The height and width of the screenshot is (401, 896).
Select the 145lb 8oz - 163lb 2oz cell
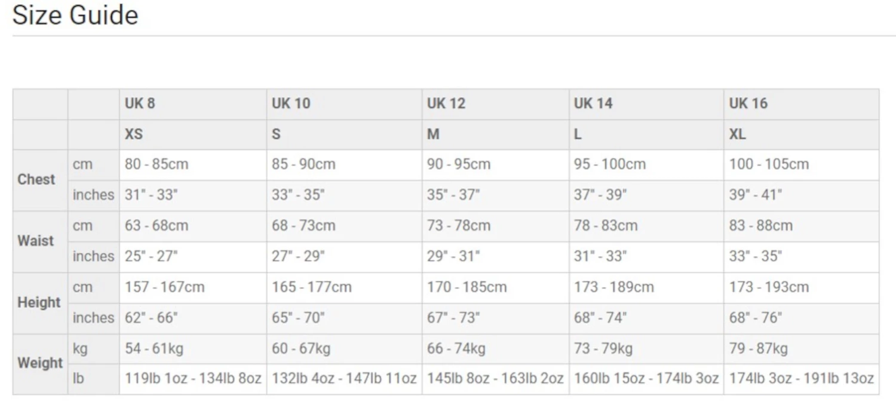click(x=495, y=378)
